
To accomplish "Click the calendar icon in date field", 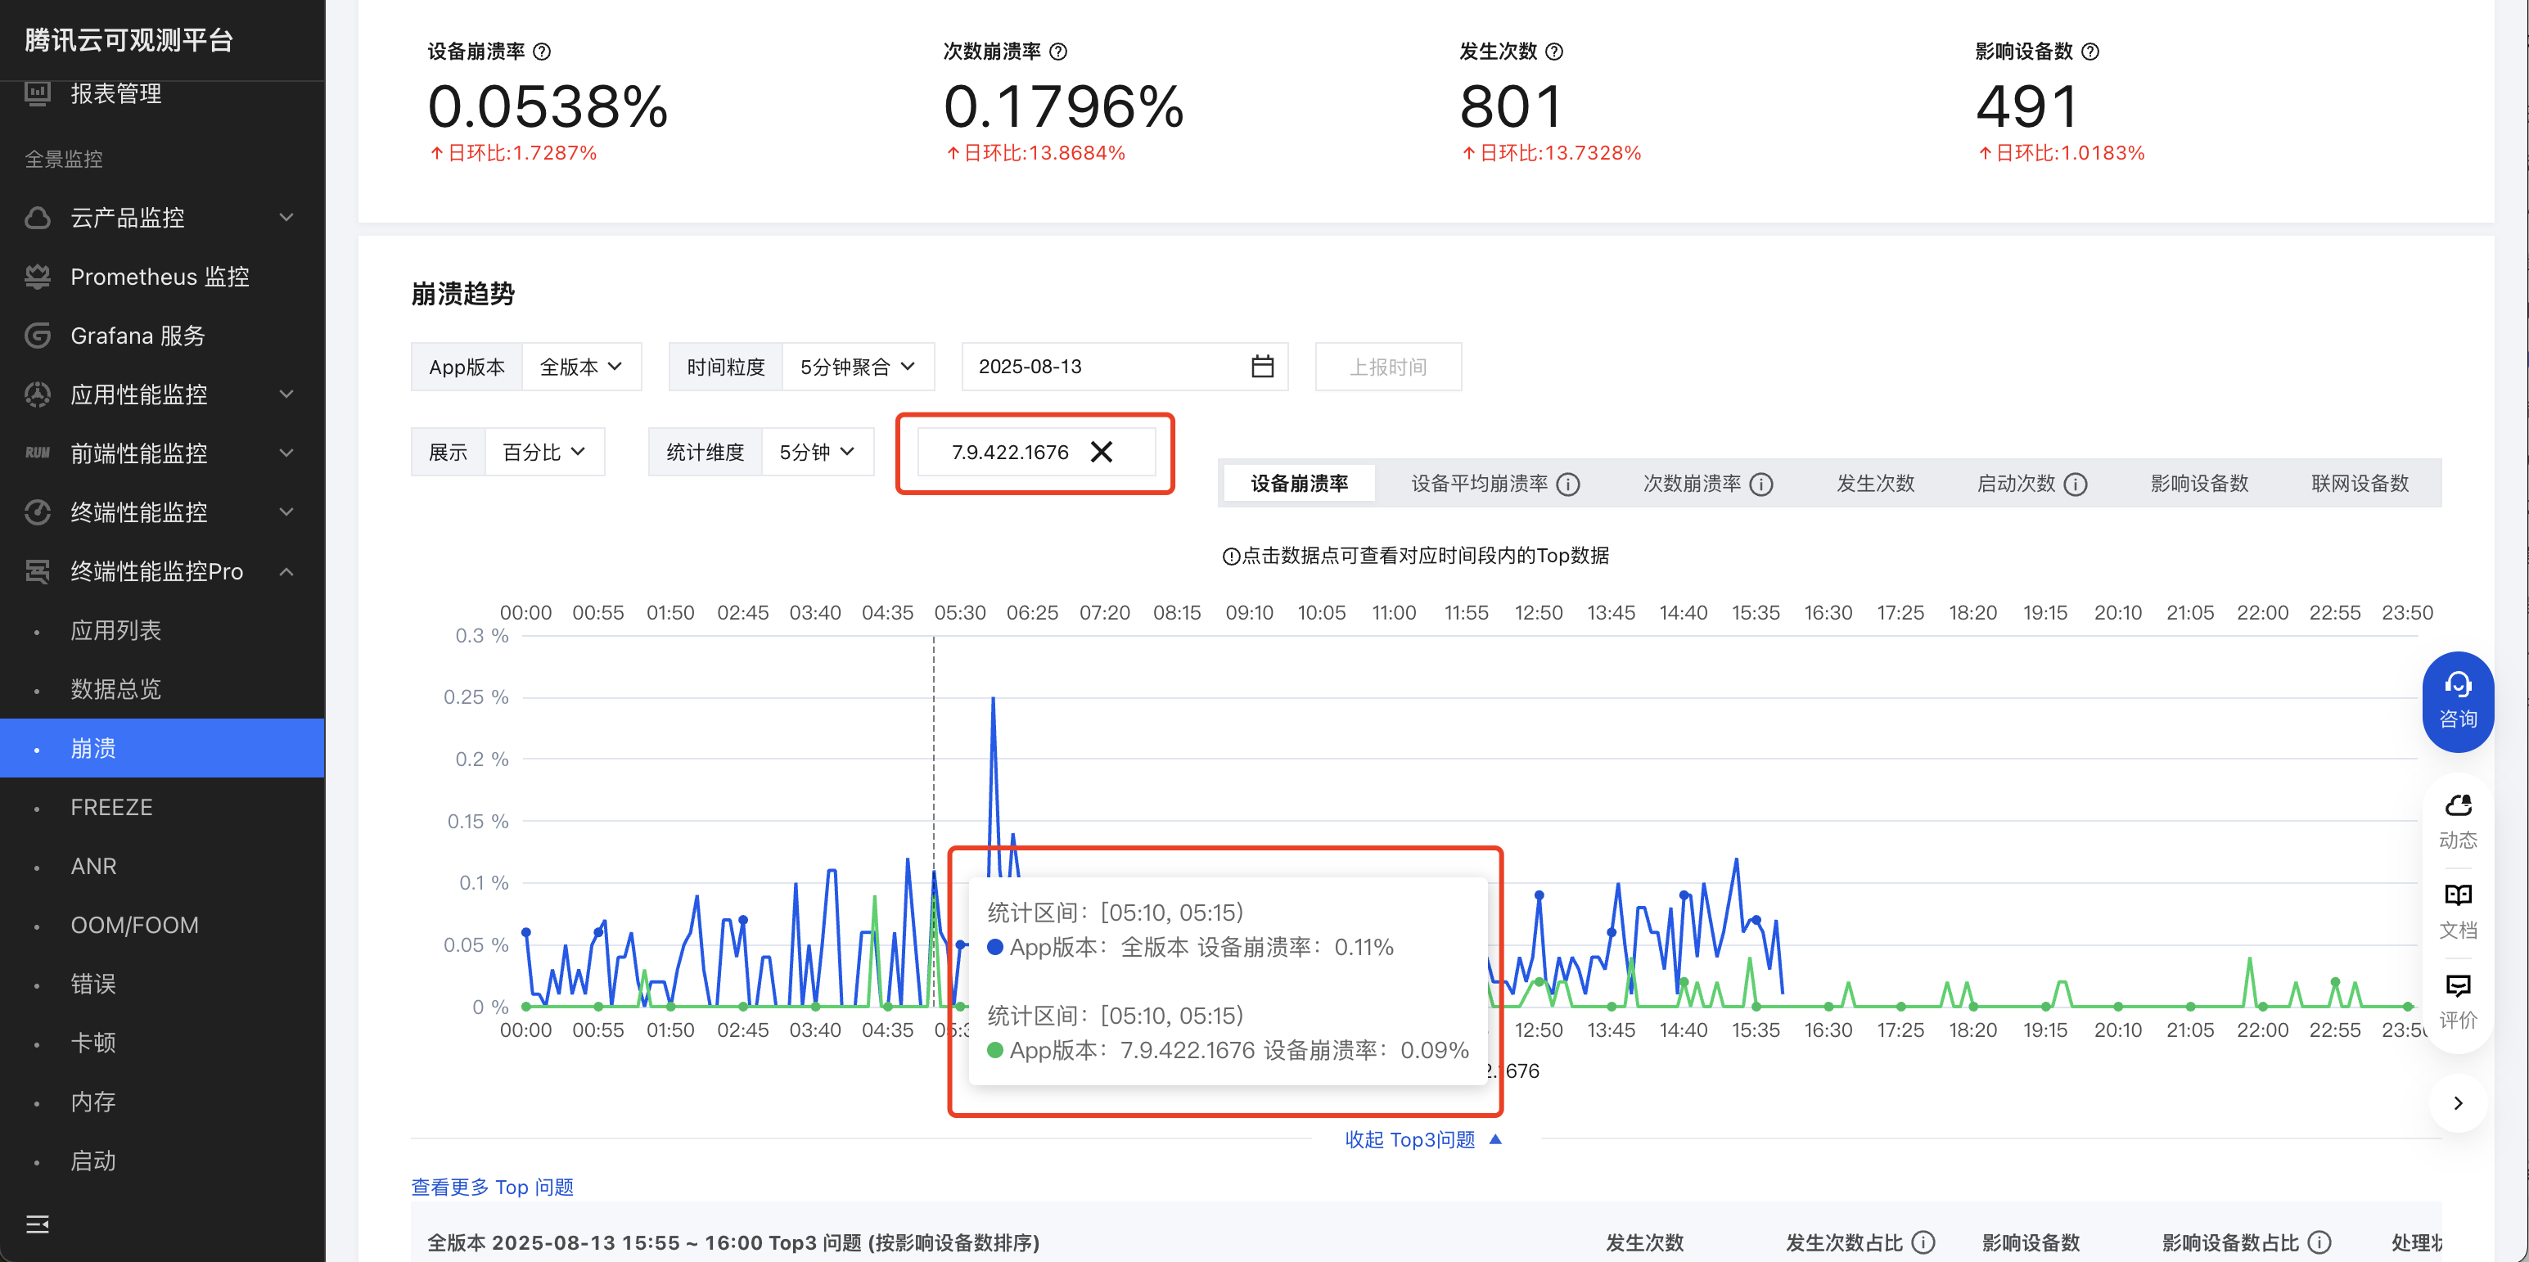I will pos(1263,367).
